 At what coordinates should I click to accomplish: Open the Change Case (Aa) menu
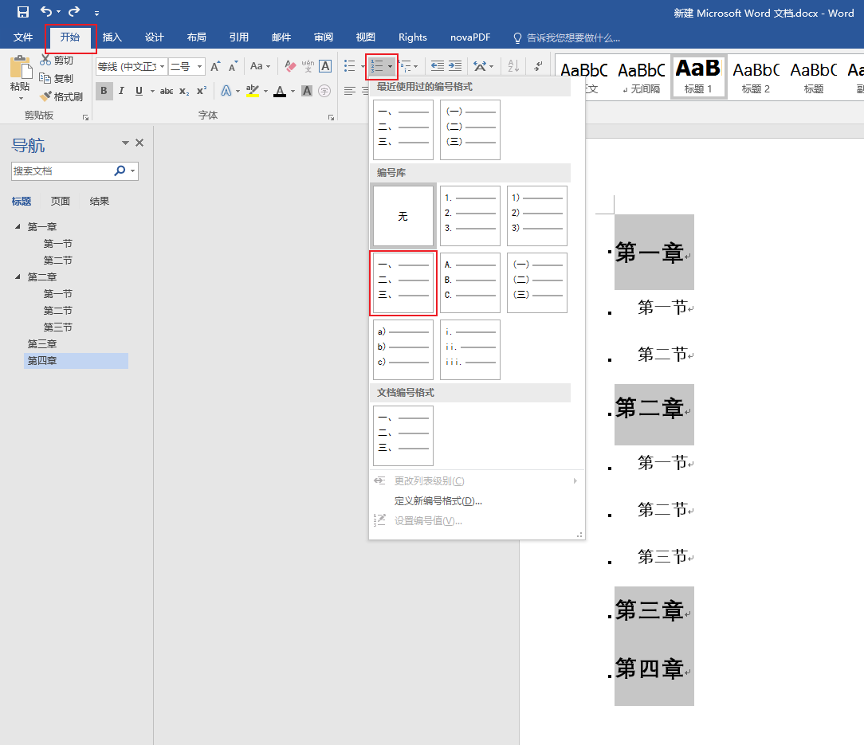coord(260,67)
